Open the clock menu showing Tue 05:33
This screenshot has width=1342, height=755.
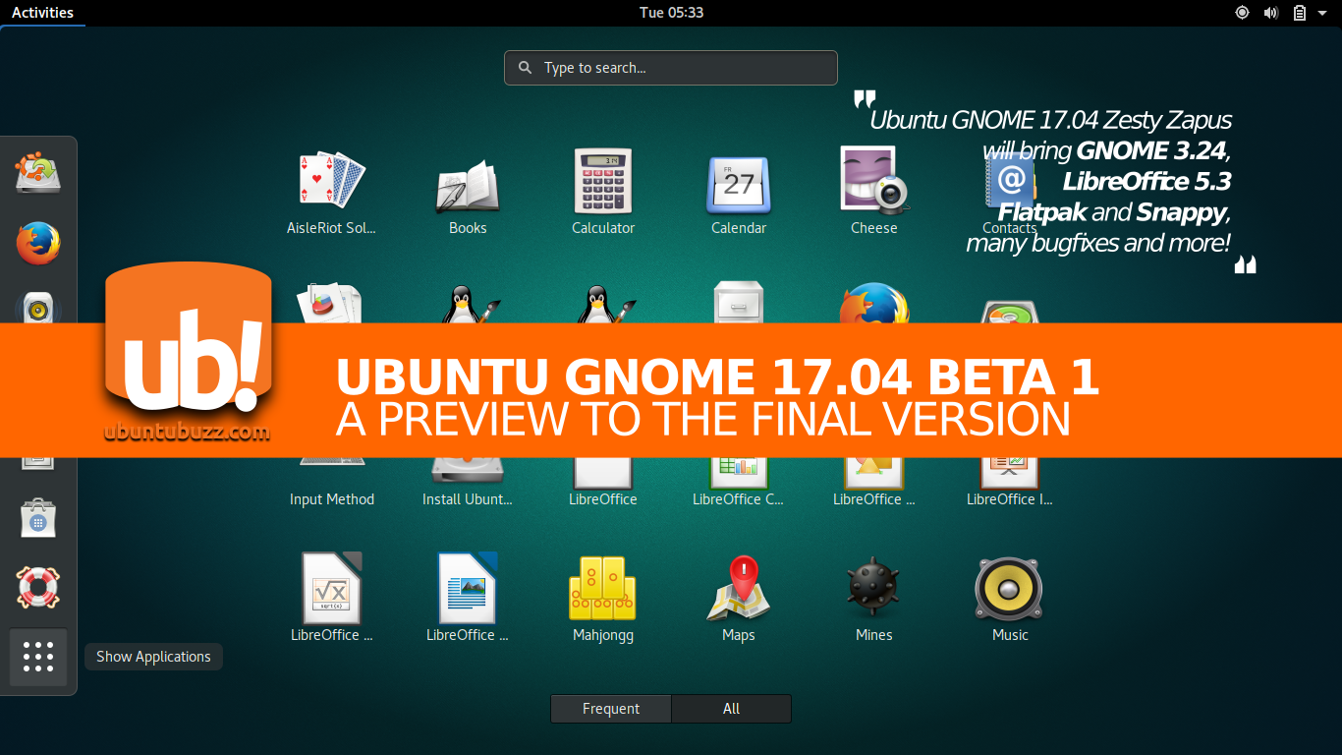[x=671, y=13]
